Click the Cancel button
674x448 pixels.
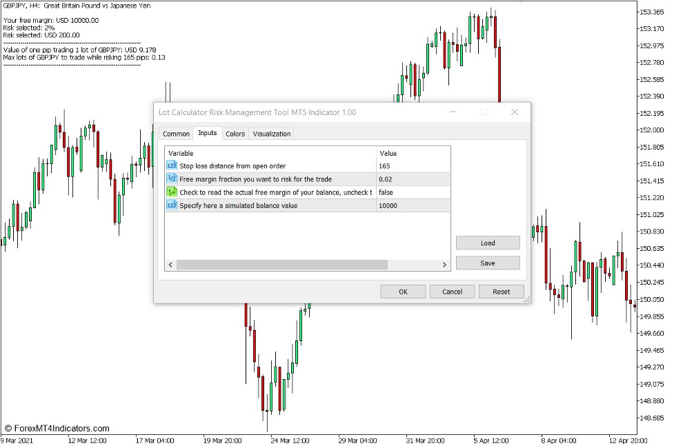[x=452, y=292]
